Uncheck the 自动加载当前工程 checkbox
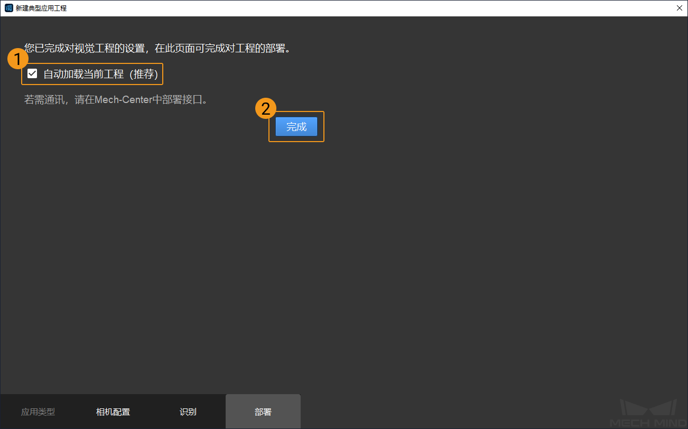 (x=32, y=74)
